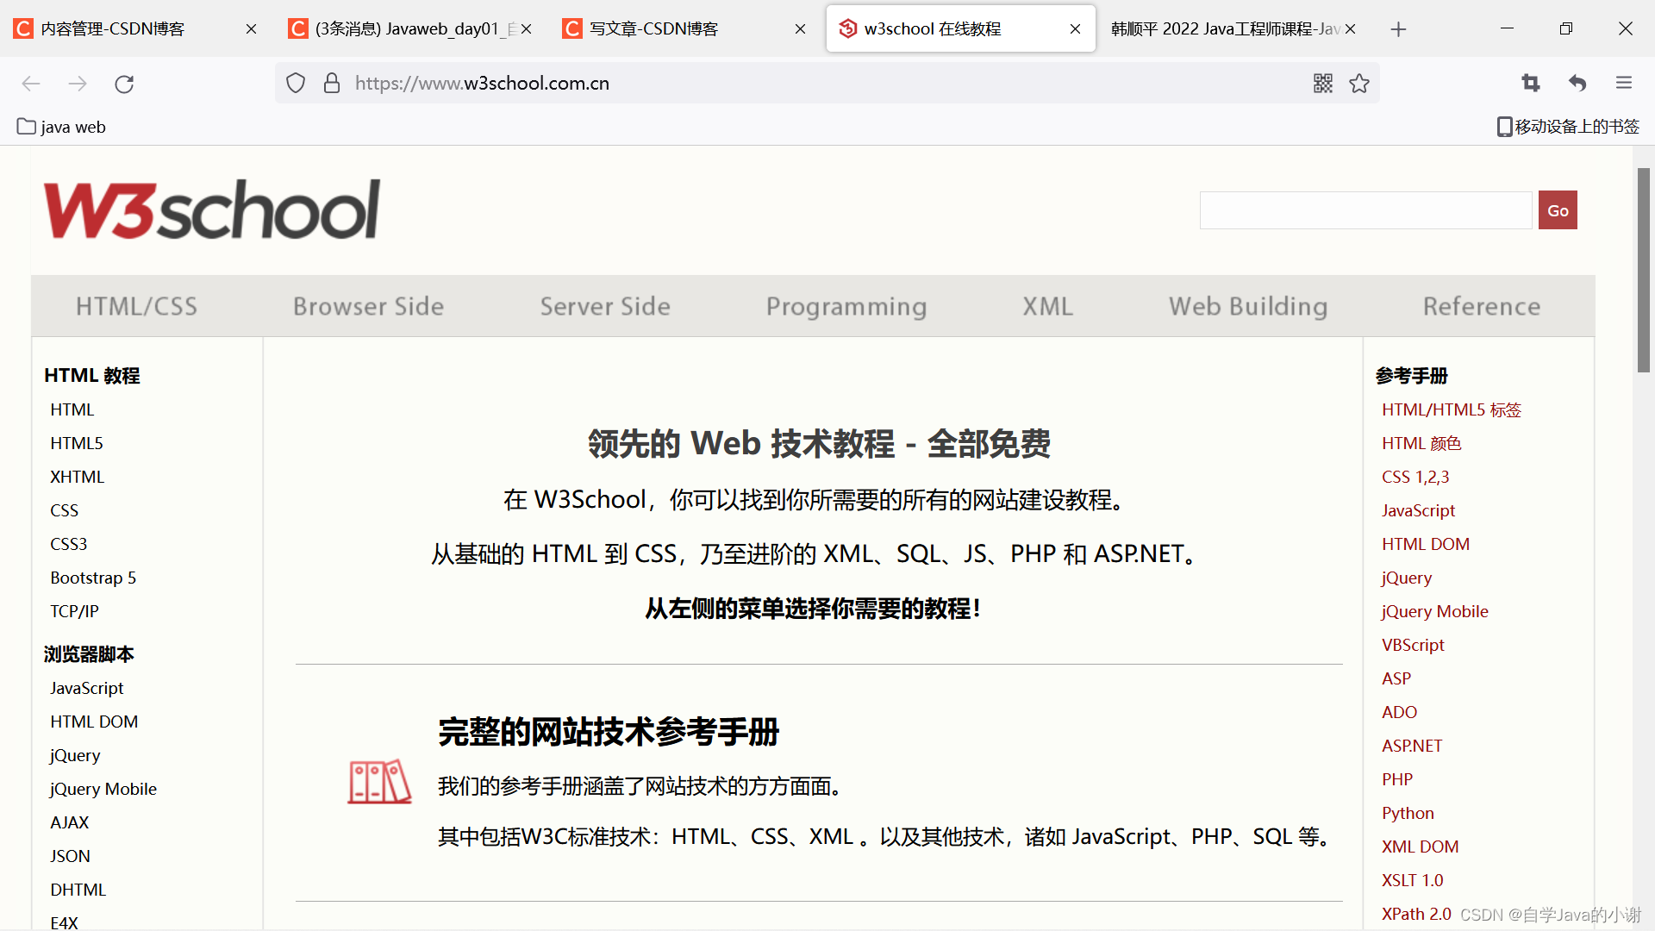Viewport: 1655px width, 931px height.
Task: Click the padlock site security icon
Action: tap(332, 84)
